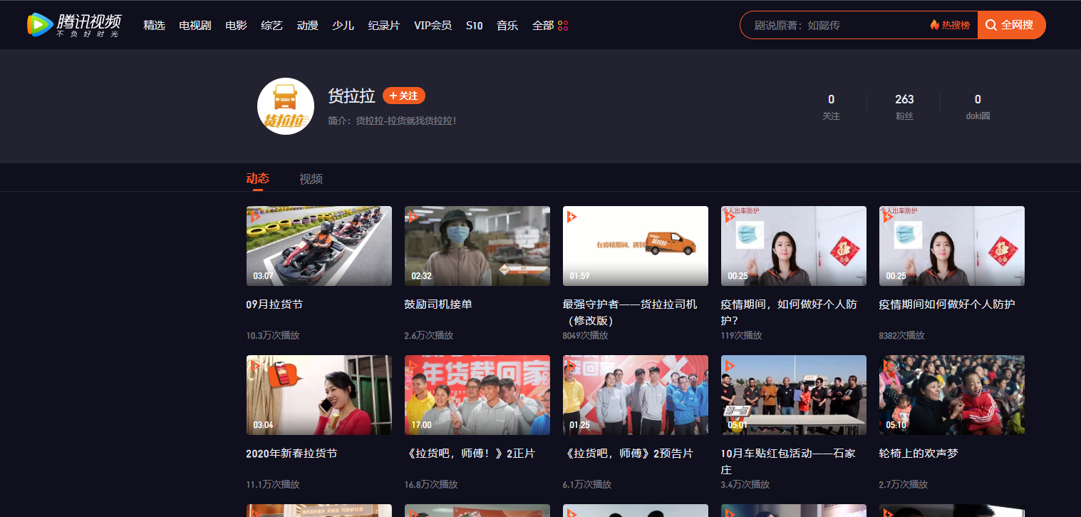Click the 货拉拉 channel avatar
Viewport: 1081px width, 517px height.
tap(285, 106)
